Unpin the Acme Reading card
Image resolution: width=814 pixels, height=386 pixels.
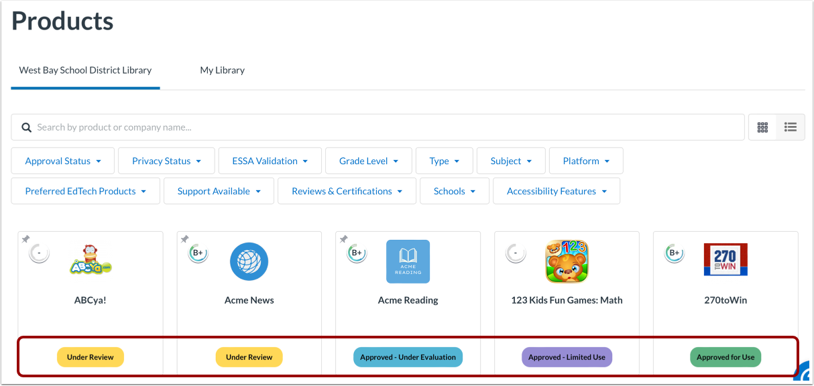click(x=343, y=238)
